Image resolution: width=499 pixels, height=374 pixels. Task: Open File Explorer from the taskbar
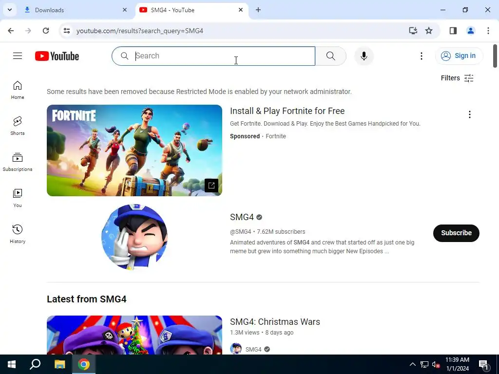click(x=59, y=364)
